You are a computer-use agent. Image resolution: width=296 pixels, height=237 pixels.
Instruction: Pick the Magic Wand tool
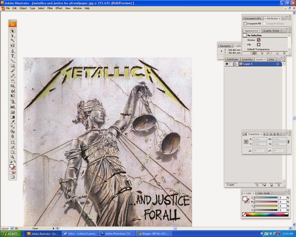click(x=12, y=40)
